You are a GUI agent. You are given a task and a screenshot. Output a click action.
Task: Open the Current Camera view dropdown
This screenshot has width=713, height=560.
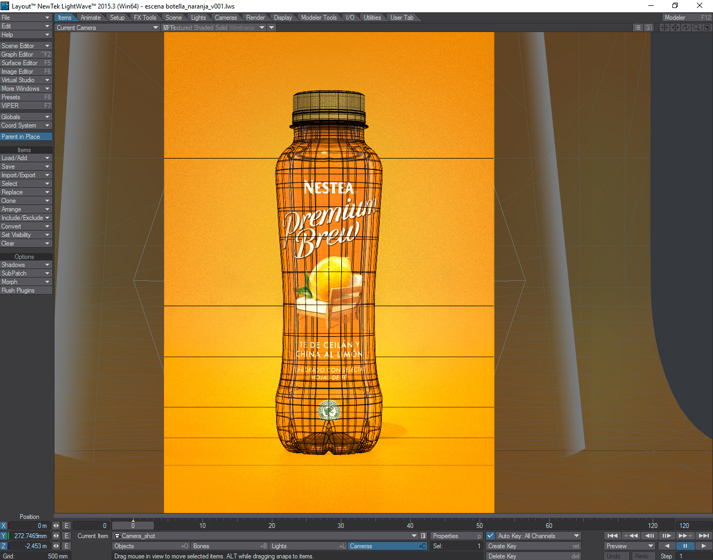(x=107, y=28)
